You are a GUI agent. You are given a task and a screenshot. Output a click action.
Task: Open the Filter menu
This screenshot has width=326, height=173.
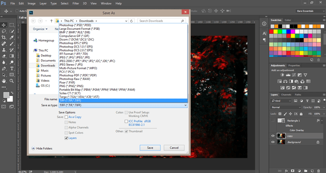pos(76,3)
